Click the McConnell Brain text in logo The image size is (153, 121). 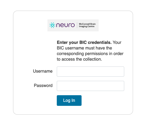[x=87, y=24]
